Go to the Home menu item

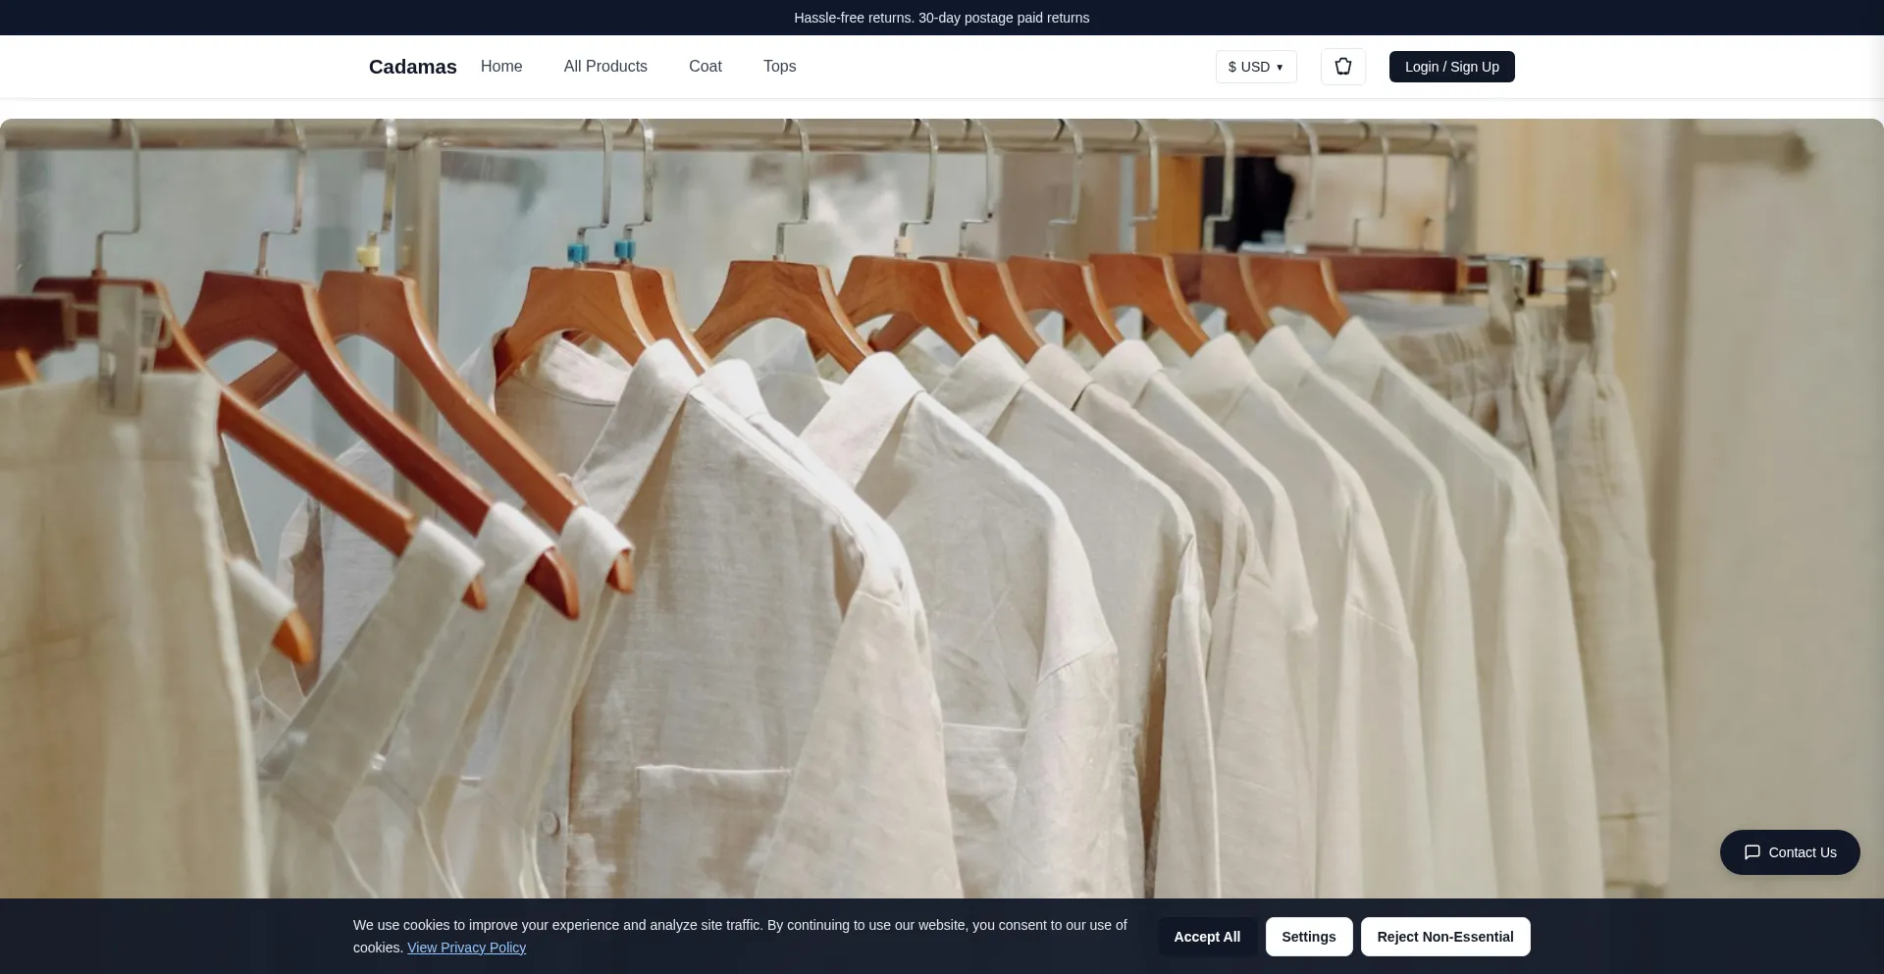click(501, 66)
